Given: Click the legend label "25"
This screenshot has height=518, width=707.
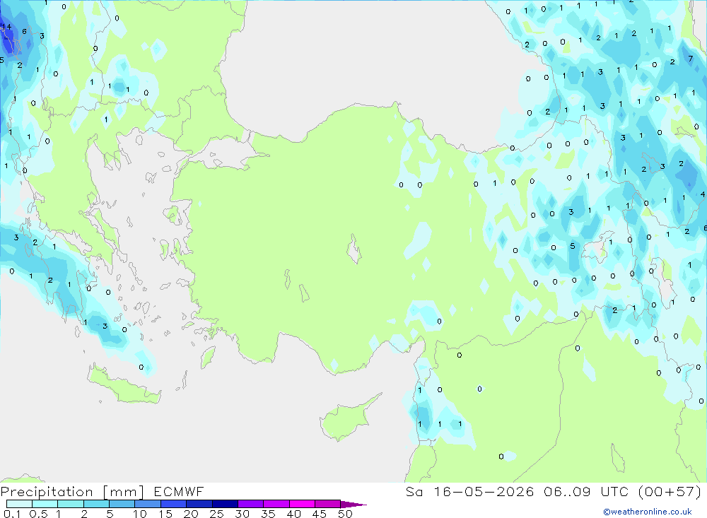Looking at the screenshot, I should (x=216, y=514).
